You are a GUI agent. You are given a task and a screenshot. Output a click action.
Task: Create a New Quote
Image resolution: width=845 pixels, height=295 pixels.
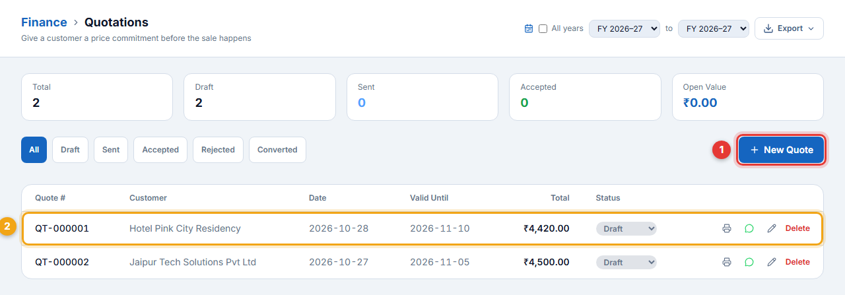(781, 150)
